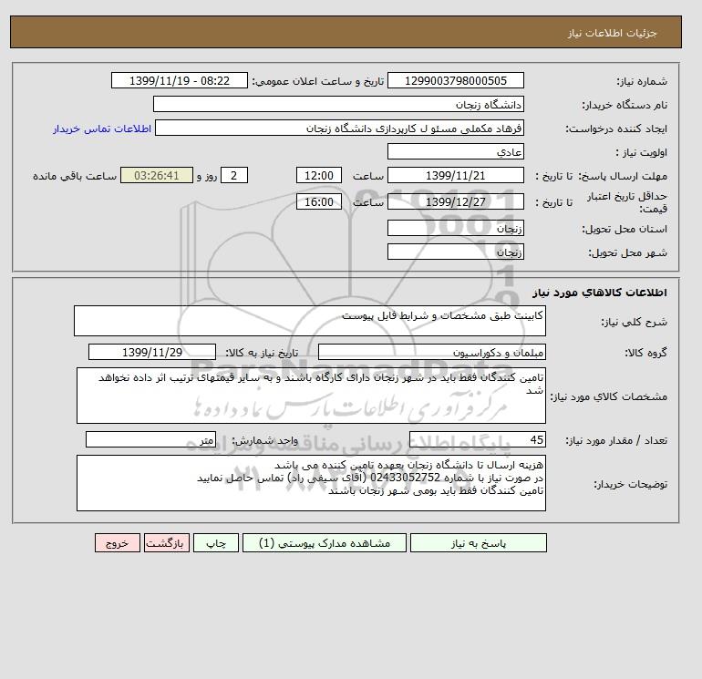Click header title 'جزئیات اطلاعات نیاز'
This screenshot has width=702, height=679.
coord(612,33)
